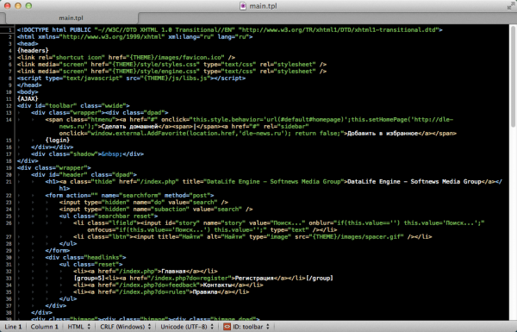Viewport: 517px width, 332px height.
Task: Close the window with the red button
Action: (7, 6)
